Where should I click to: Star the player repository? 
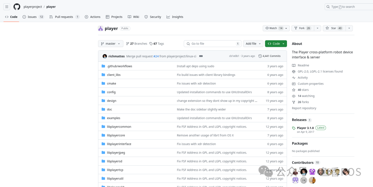tap(334, 28)
